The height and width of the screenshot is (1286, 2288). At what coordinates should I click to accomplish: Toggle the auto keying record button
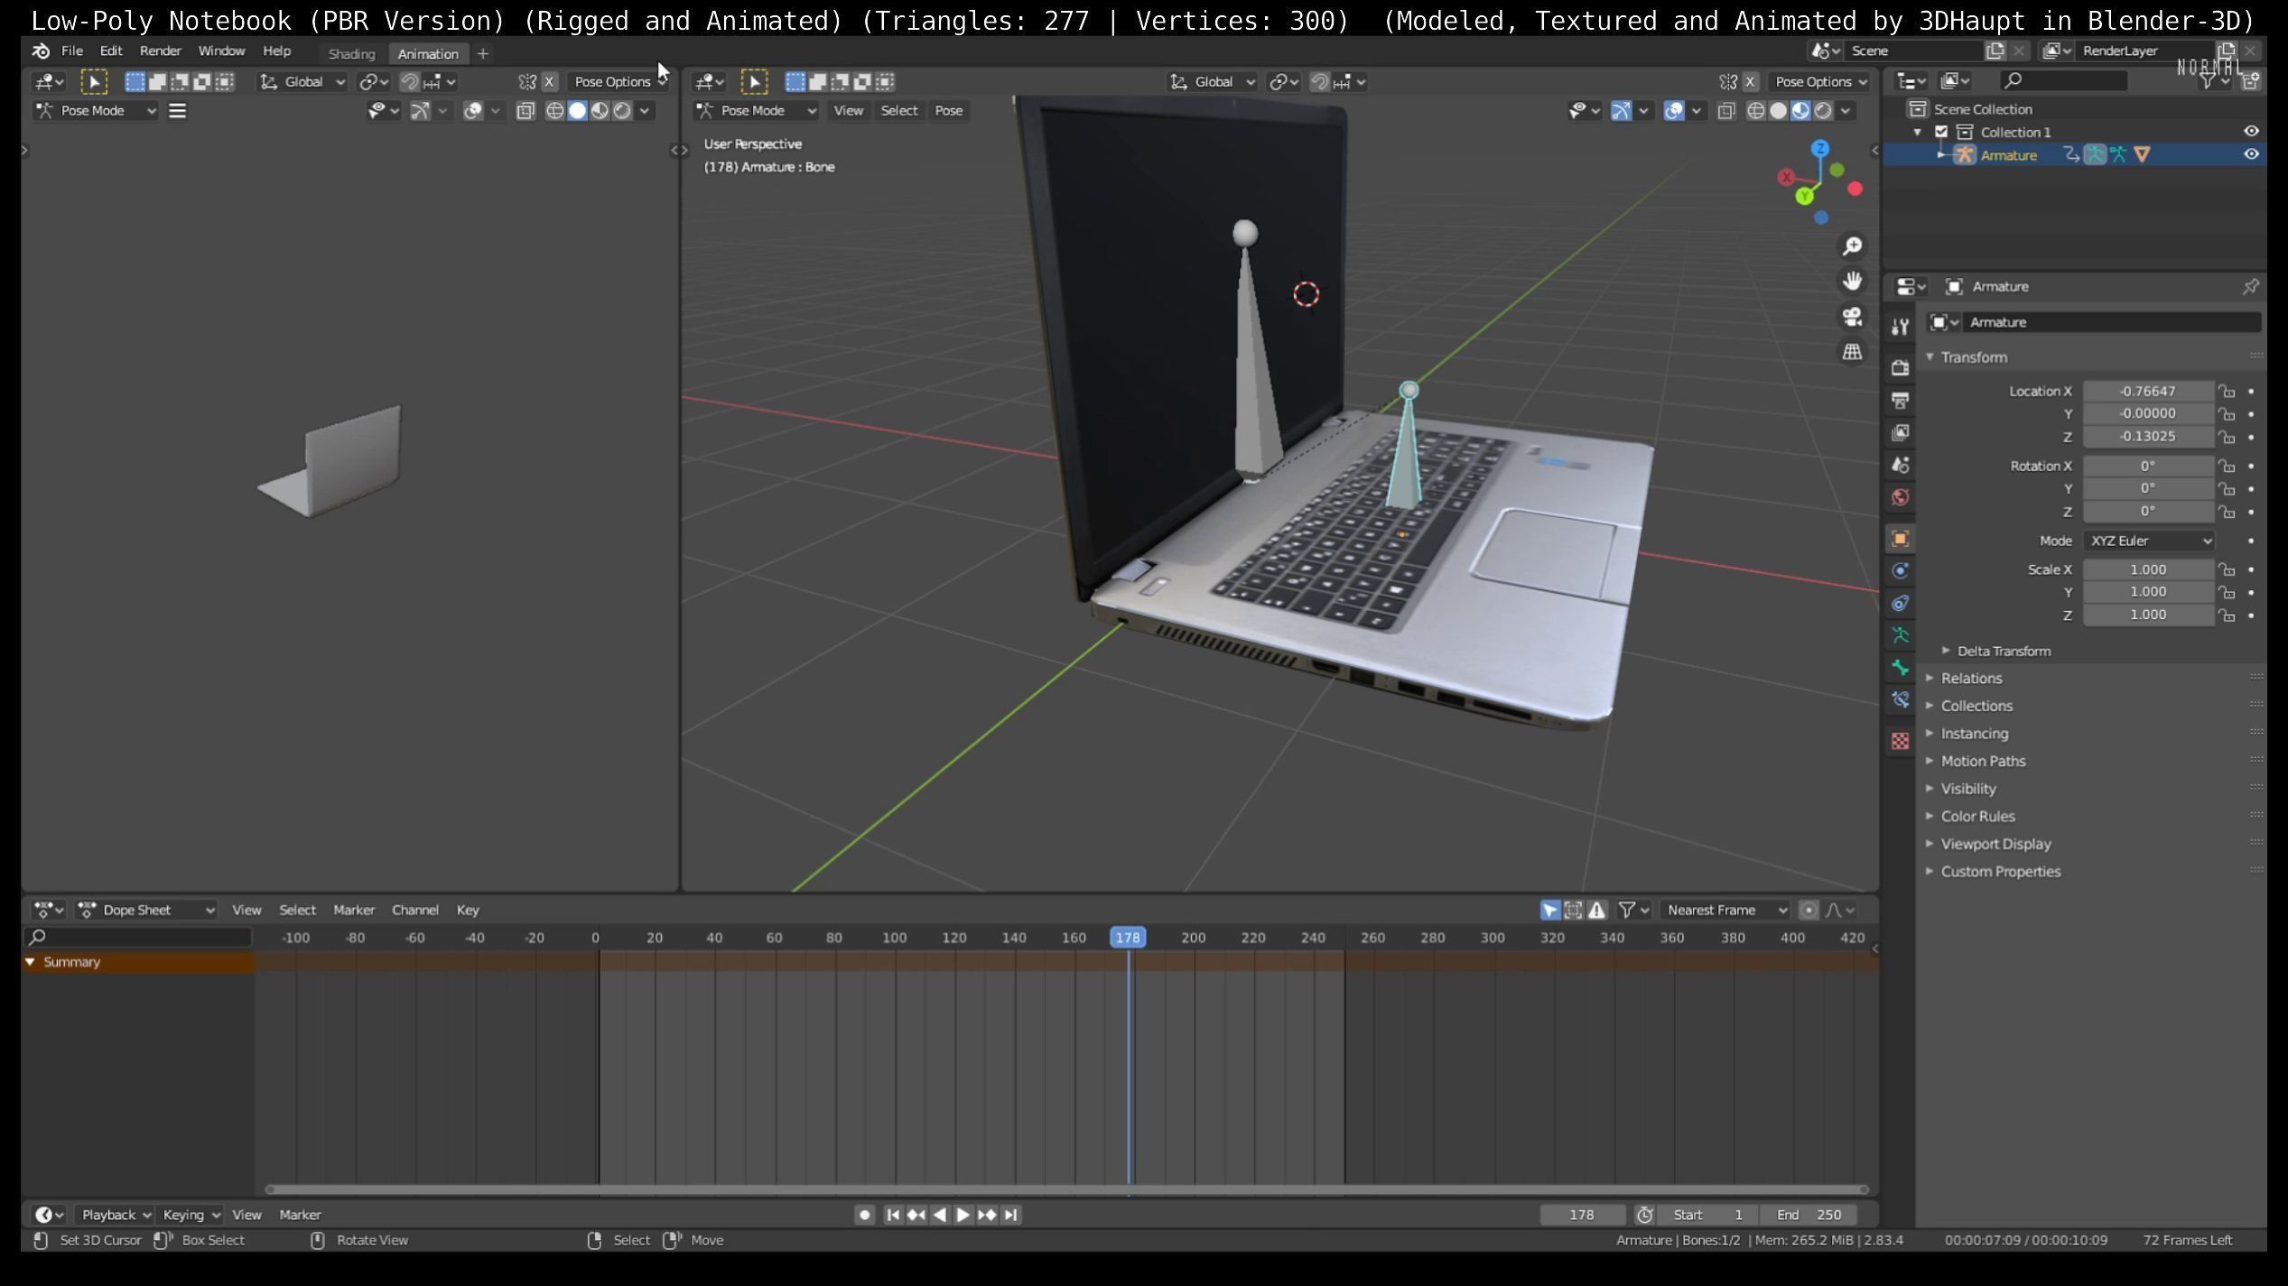[x=864, y=1215]
